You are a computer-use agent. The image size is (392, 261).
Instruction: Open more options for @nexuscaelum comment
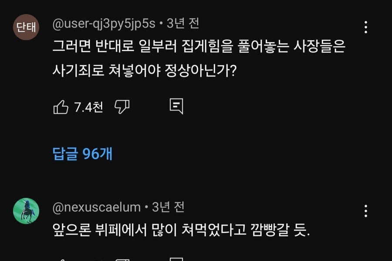pyautogui.click(x=366, y=211)
